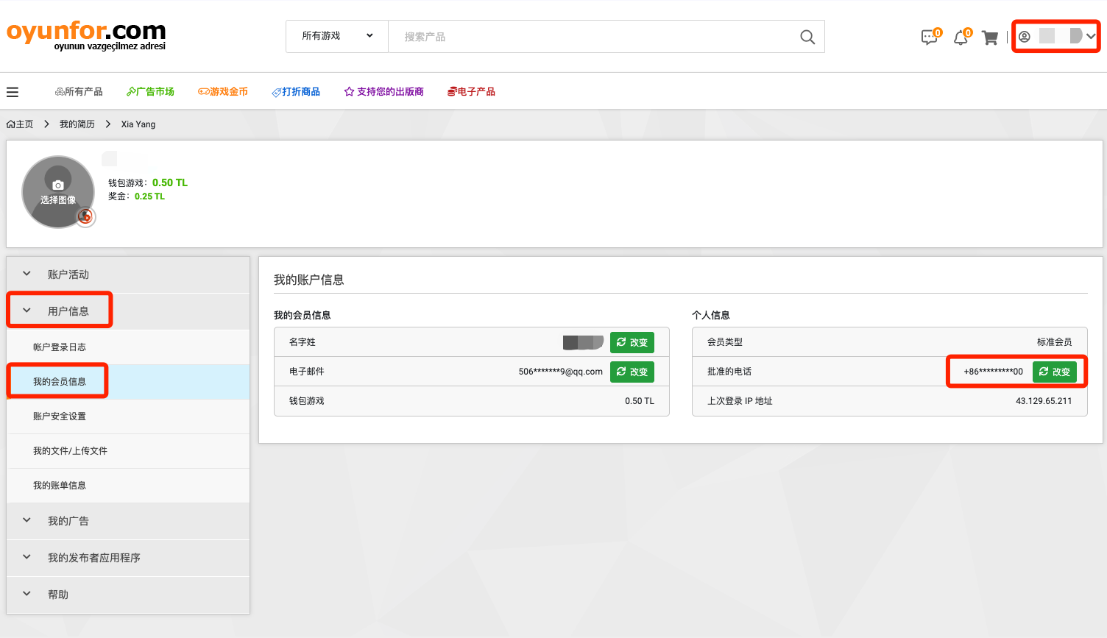Click the camera icon on avatar
This screenshot has height=638, width=1107.
pos(58,185)
